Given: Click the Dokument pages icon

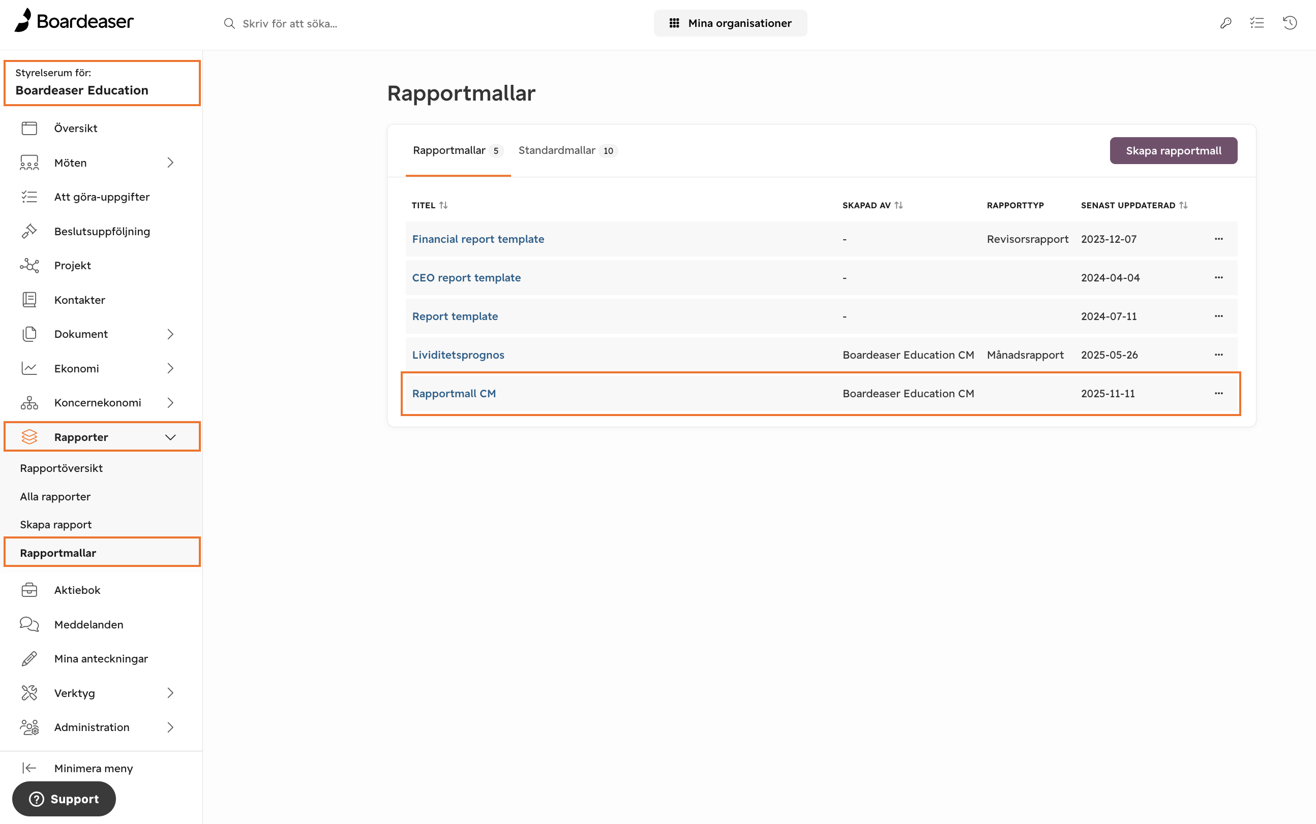Looking at the screenshot, I should (x=29, y=334).
